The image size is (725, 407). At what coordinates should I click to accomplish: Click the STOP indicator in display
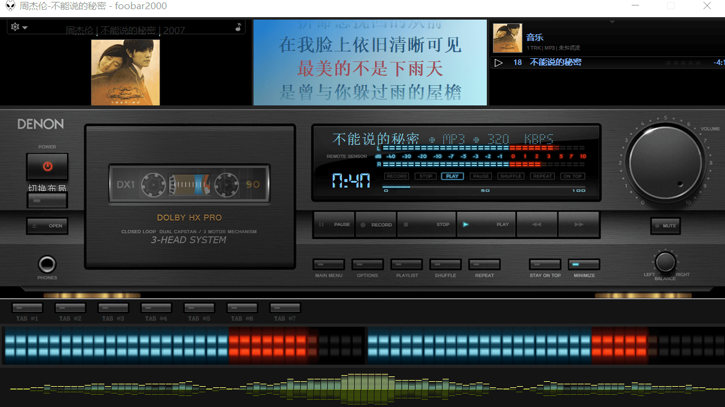[426, 177]
